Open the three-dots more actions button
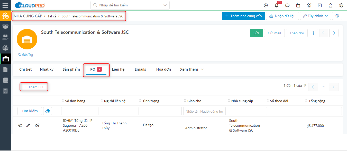Image resolution: width=347 pixels, height=151 pixels. tap(313, 33)
